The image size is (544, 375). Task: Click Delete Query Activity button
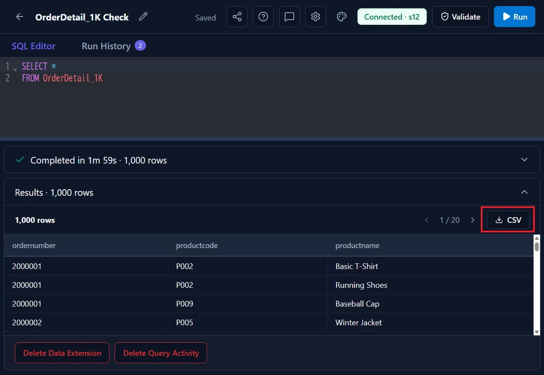tap(161, 353)
